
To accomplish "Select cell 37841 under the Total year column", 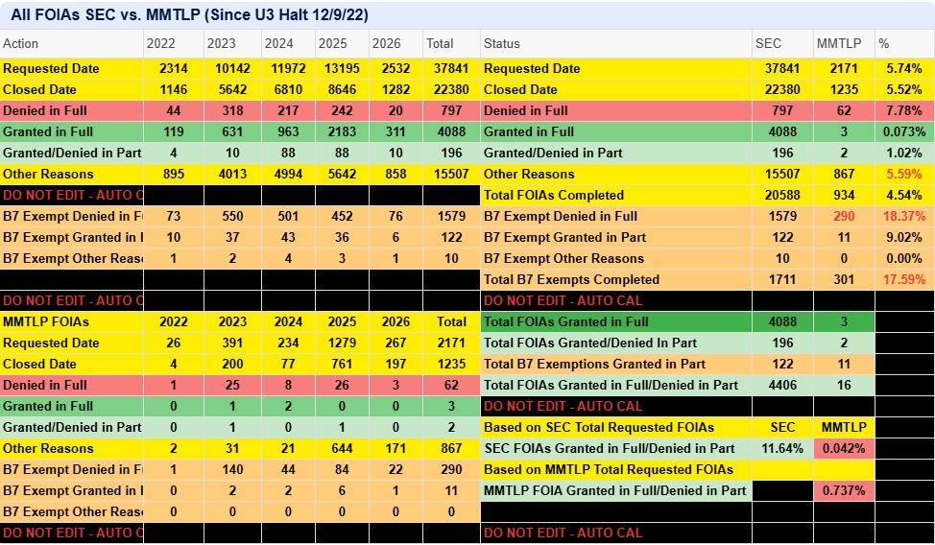I will click(x=451, y=68).
